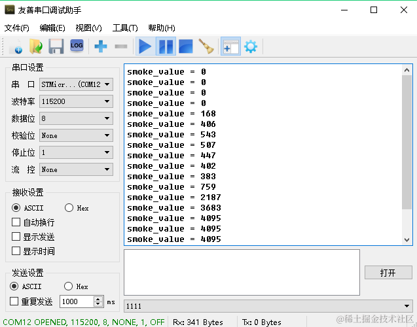Open the baud rate 115200 dropdown
Screen dimensions: 417x327
[x=76, y=101]
